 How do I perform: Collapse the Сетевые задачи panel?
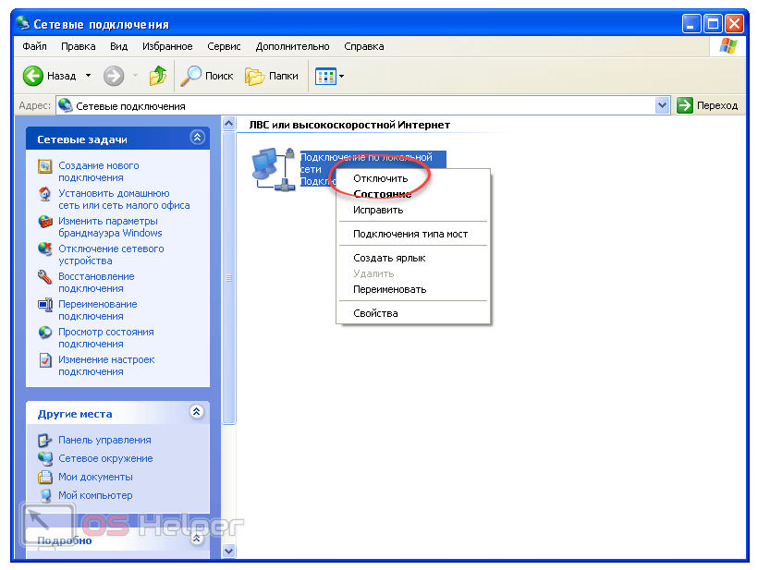coord(197,138)
